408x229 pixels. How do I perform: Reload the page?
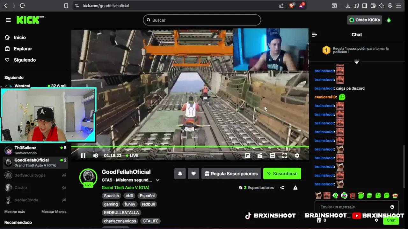point(22,6)
